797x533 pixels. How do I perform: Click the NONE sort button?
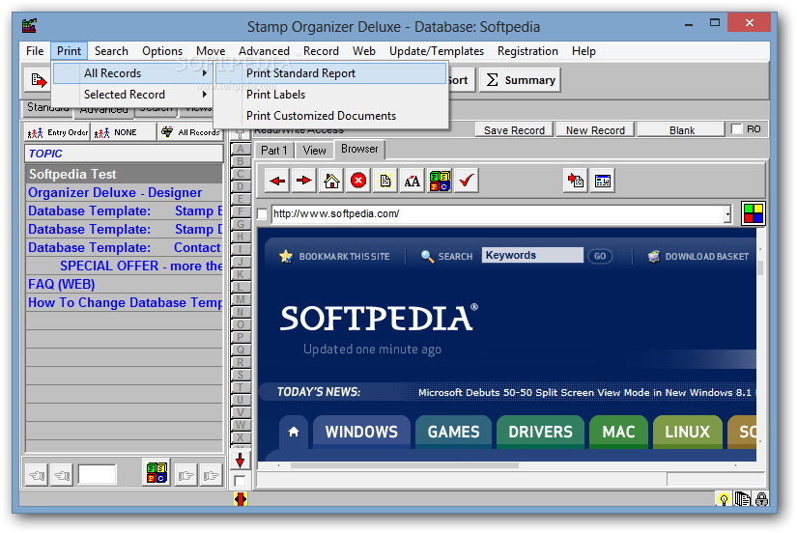pos(124,132)
